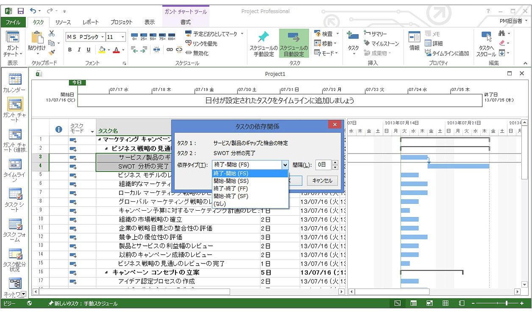Image resolution: width=532 pixels, height=313 pixels.
Task: Select 終了-終了 (FF) from the list
Action: coord(250,189)
